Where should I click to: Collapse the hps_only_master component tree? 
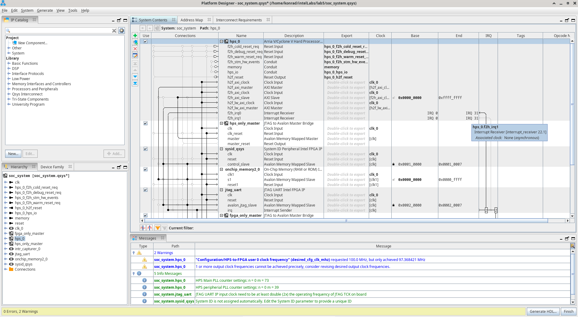pos(221,123)
